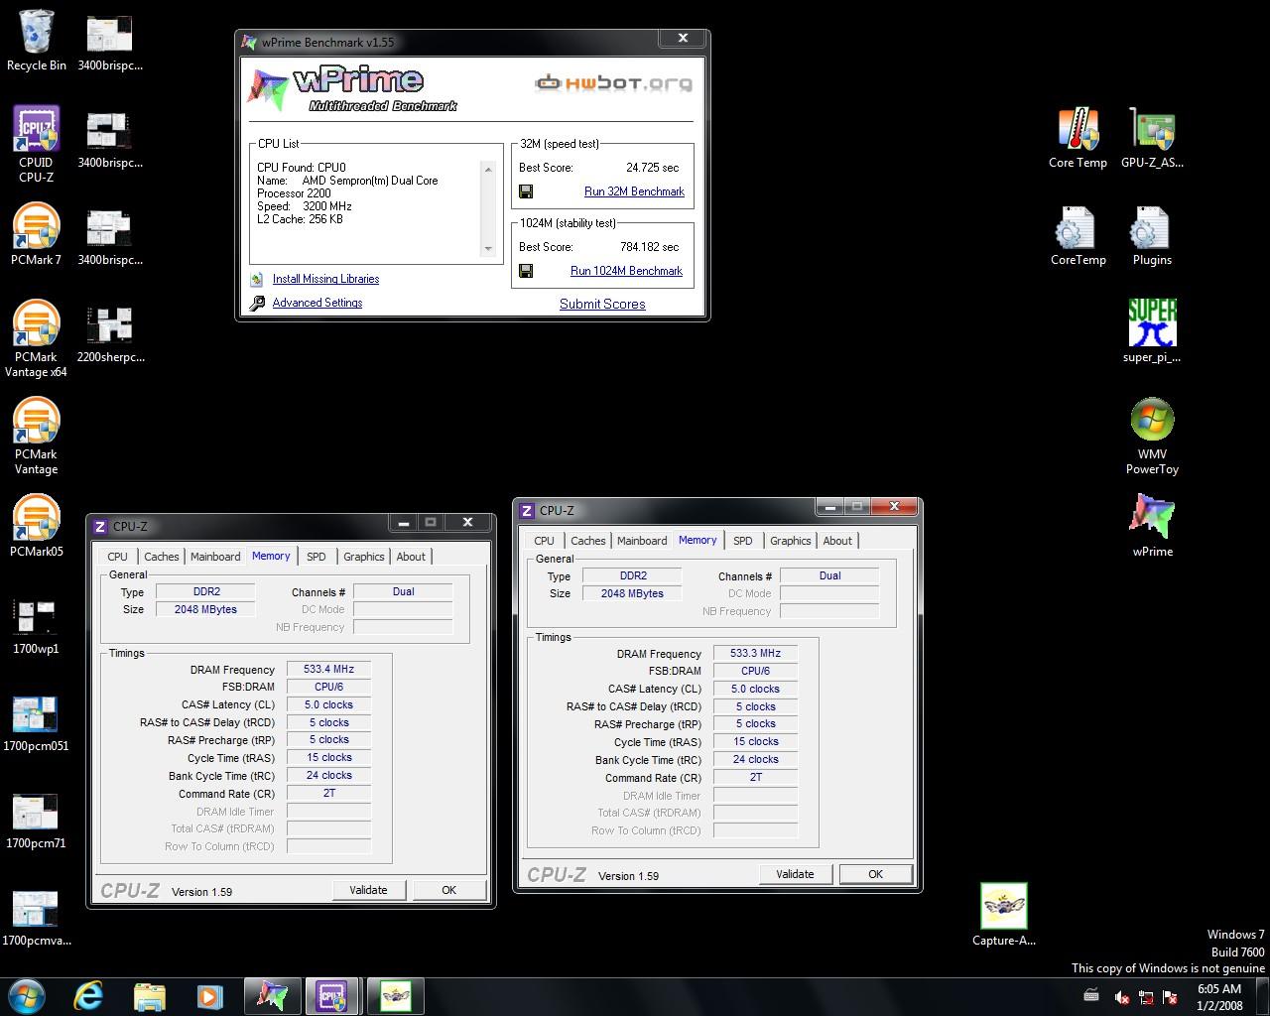Click Validate in left CPU-Z window
The image size is (1270, 1016).
368,890
